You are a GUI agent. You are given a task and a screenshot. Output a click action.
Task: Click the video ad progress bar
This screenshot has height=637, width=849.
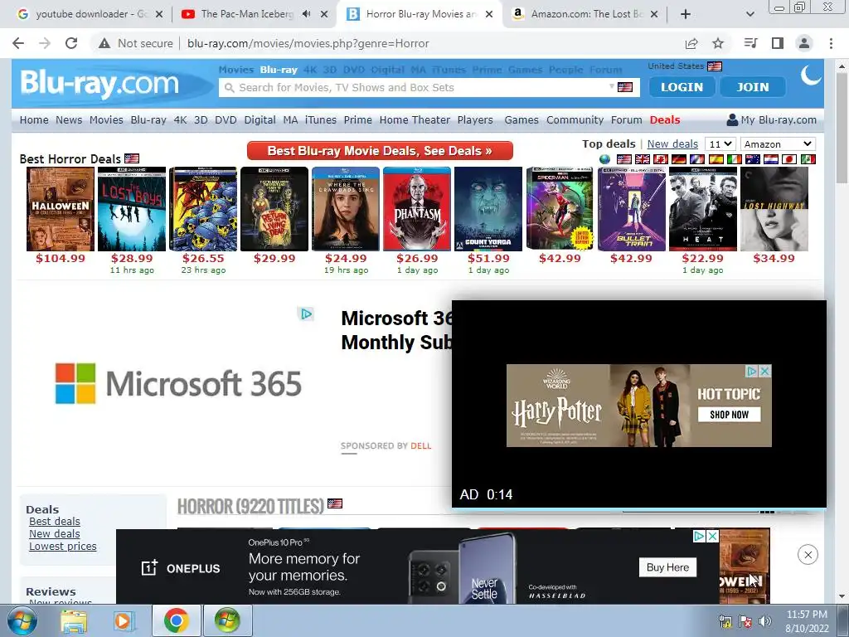click(x=639, y=510)
